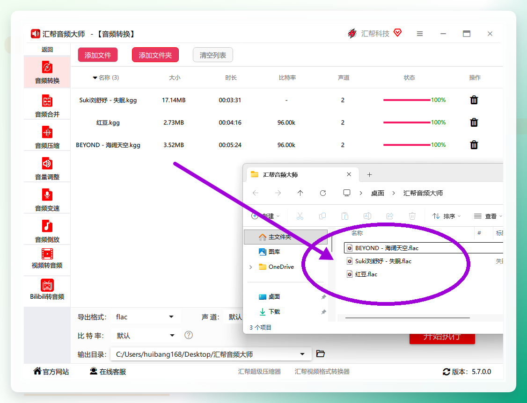Click the Share icon in Explorer
Screen dimensions: 527x403
(x=390, y=216)
